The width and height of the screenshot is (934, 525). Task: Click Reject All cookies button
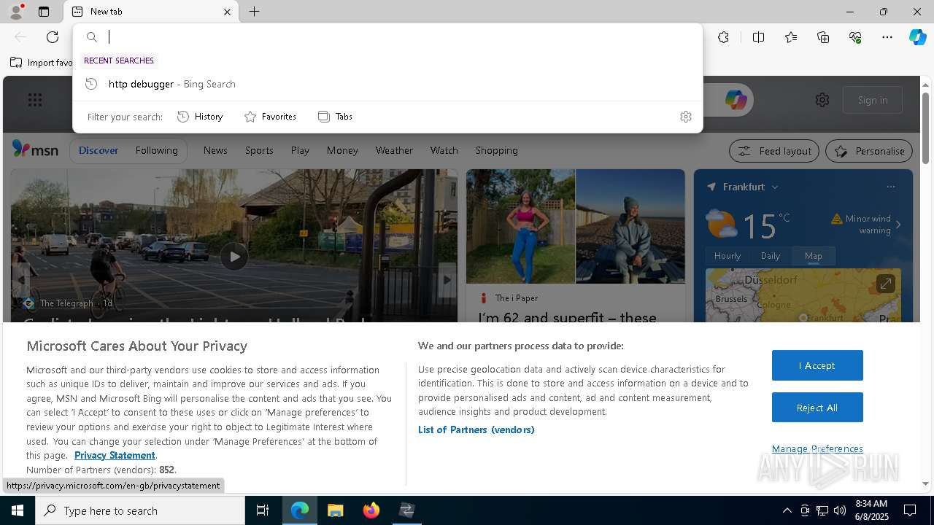[817, 408]
